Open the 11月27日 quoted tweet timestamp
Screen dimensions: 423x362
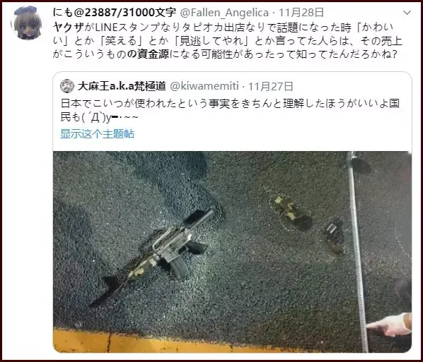(x=271, y=86)
